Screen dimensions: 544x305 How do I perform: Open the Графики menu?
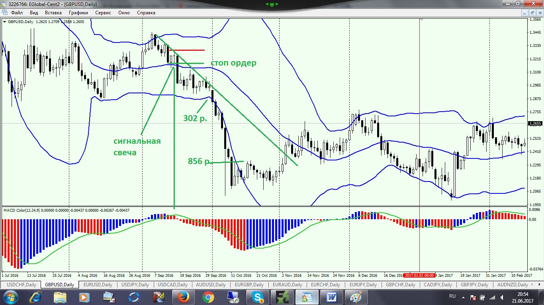pyautogui.click(x=78, y=13)
